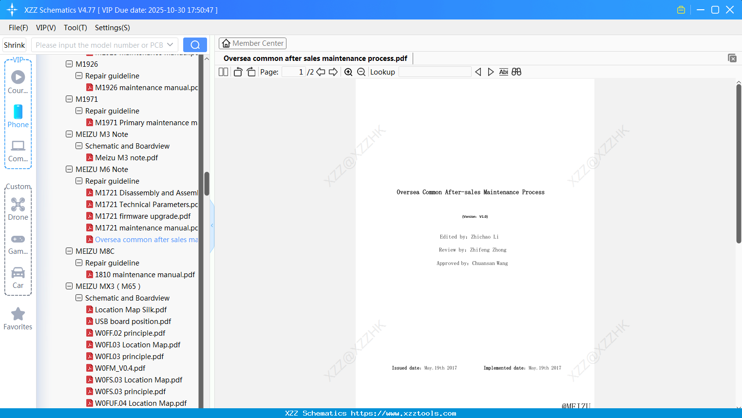
Task: Click the Page number input box
Action: [294, 72]
